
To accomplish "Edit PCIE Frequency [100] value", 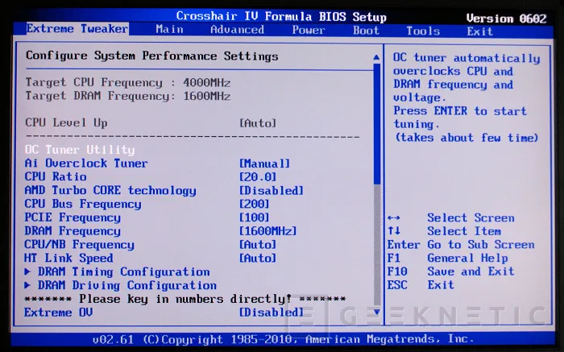I will coord(255,217).
